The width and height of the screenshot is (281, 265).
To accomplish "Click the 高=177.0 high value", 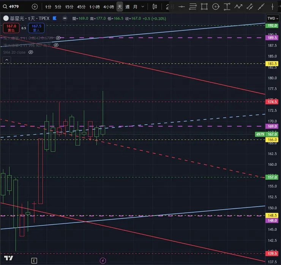I will (98, 19).
